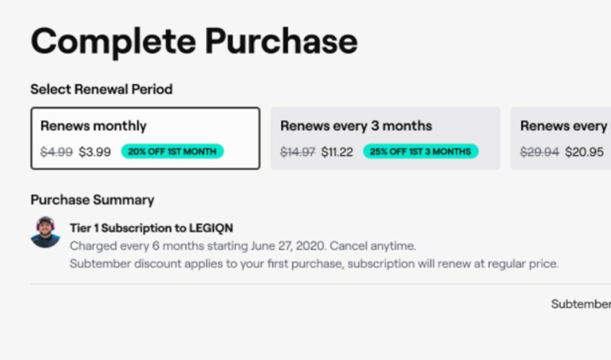Click the '20% OFF 1ST MONTH' discount badge

(x=172, y=152)
